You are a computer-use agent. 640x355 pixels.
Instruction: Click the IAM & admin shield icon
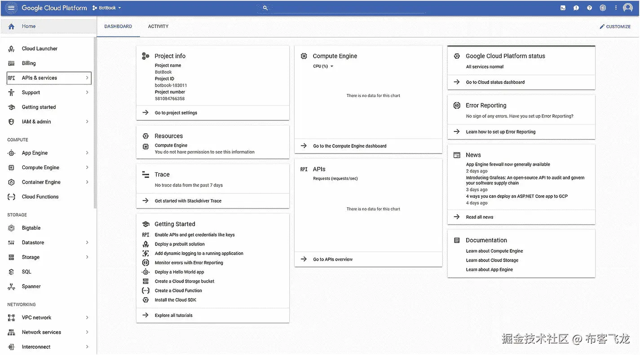(x=12, y=122)
